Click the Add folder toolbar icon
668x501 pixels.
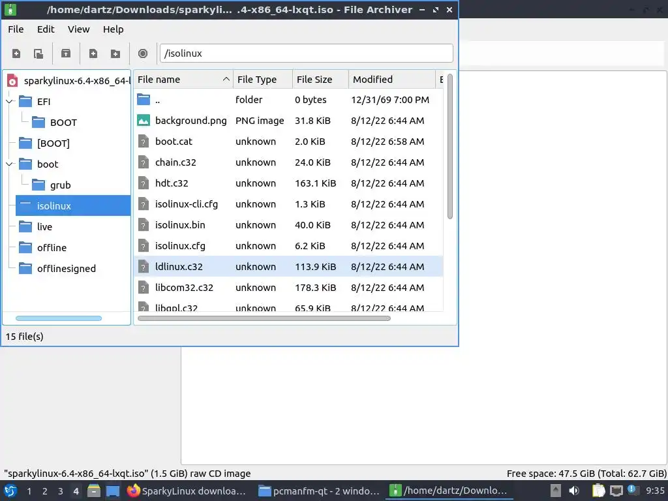[x=115, y=53]
